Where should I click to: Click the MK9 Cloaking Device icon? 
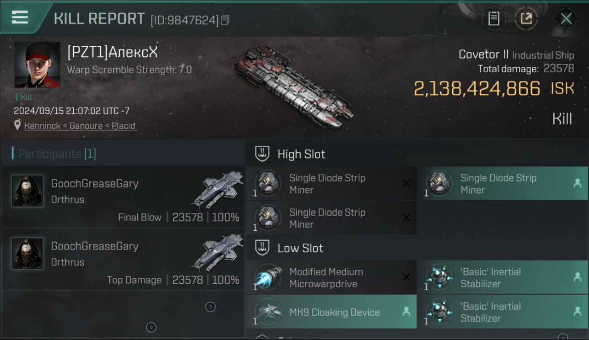(268, 312)
